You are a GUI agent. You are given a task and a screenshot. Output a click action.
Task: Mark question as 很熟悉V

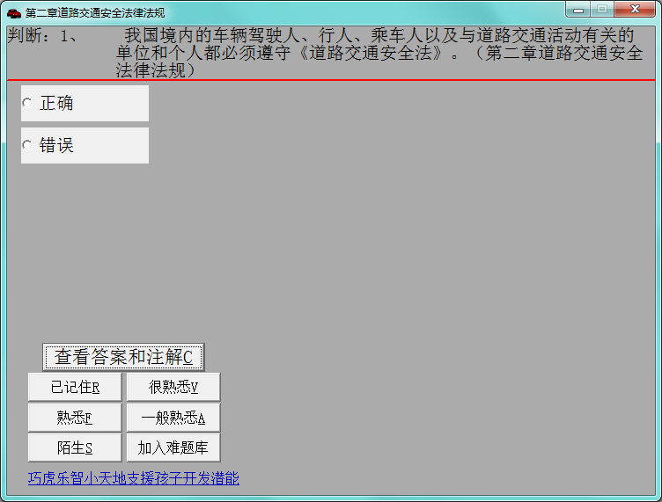pyautogui.click(x=173, y=387)
